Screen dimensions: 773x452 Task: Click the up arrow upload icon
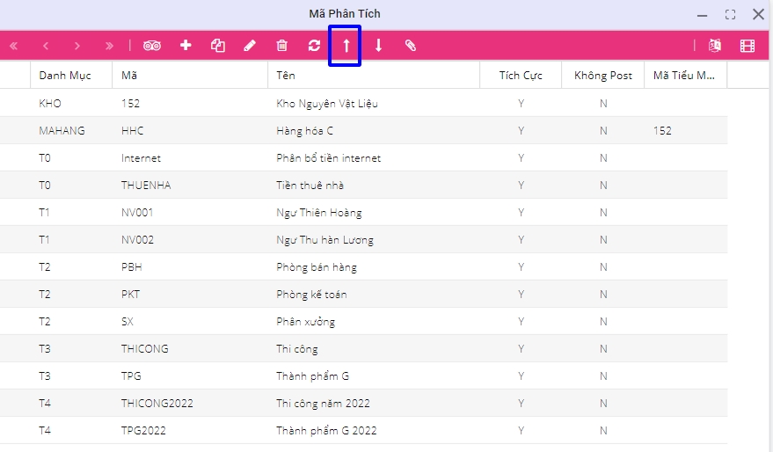[x=346, y=46]
